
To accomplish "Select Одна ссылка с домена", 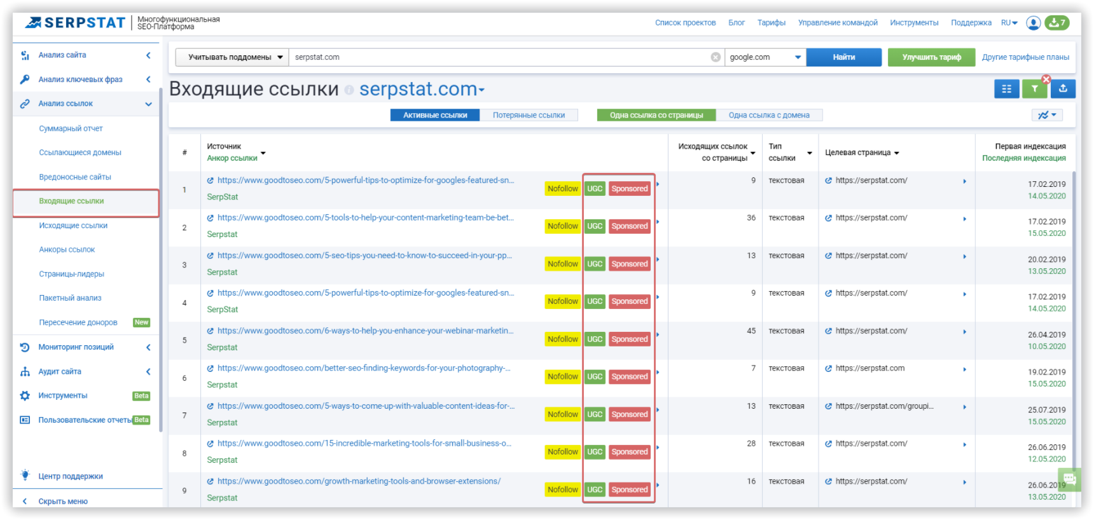I will pos(769,115).
